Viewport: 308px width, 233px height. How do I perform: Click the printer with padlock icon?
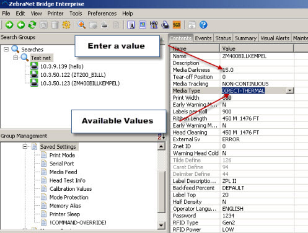[165, 25]
